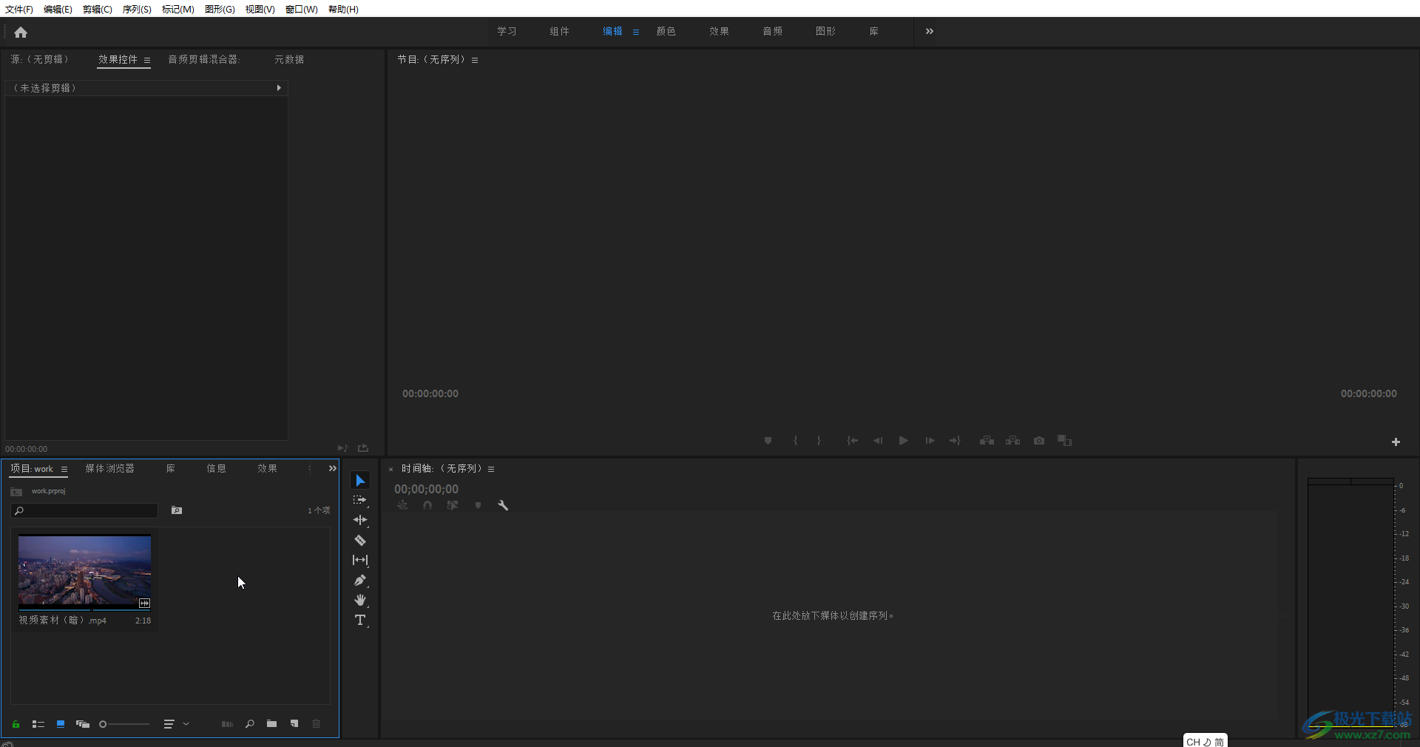
Task: Click New Bin folder icon in Project panel
Action: [x=272, y=724]
